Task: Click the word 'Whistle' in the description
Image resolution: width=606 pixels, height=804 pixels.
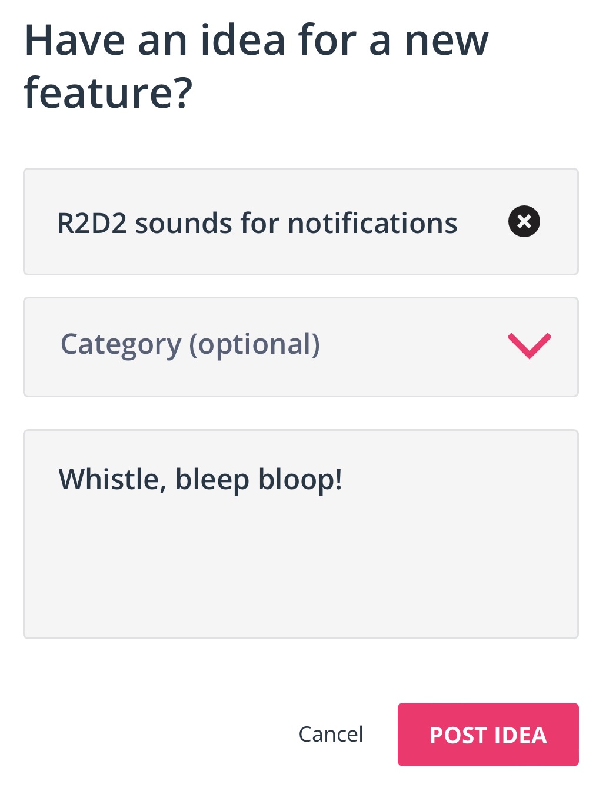Action: pos(108,479)
